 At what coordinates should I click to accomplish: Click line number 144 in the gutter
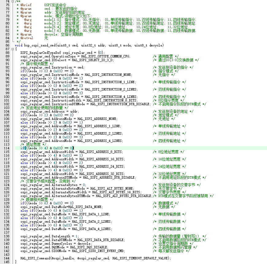(7, 258)
